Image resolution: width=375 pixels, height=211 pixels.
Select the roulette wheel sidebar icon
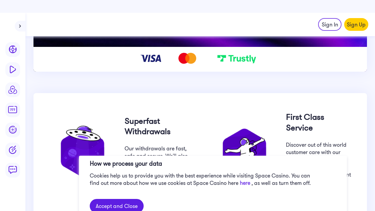click(13, 130)
